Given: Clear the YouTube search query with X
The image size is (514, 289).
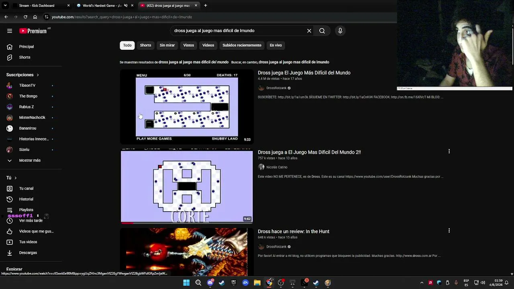Looking at the screenshot, I should point(309,31).
